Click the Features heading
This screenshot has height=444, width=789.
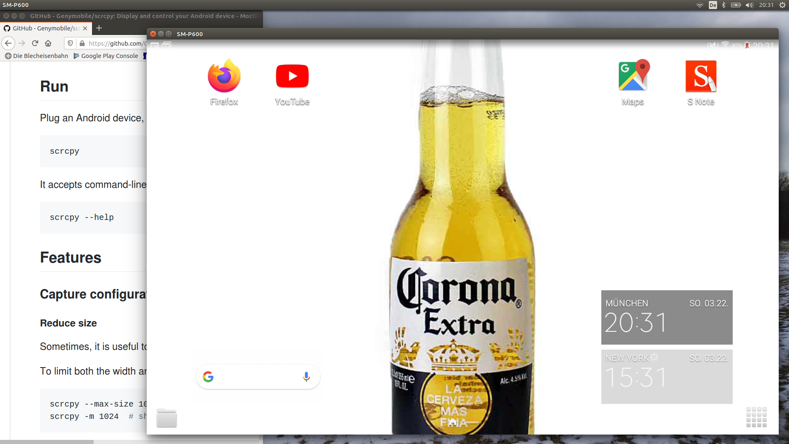click(x=71, y=257)
